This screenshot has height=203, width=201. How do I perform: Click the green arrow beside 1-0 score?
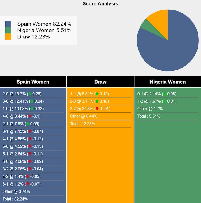pyautogui.click(x=32, y=101)
